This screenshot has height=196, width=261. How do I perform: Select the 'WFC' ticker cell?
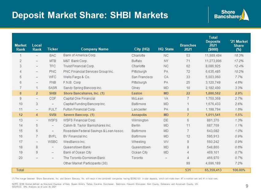coord(53,77)
